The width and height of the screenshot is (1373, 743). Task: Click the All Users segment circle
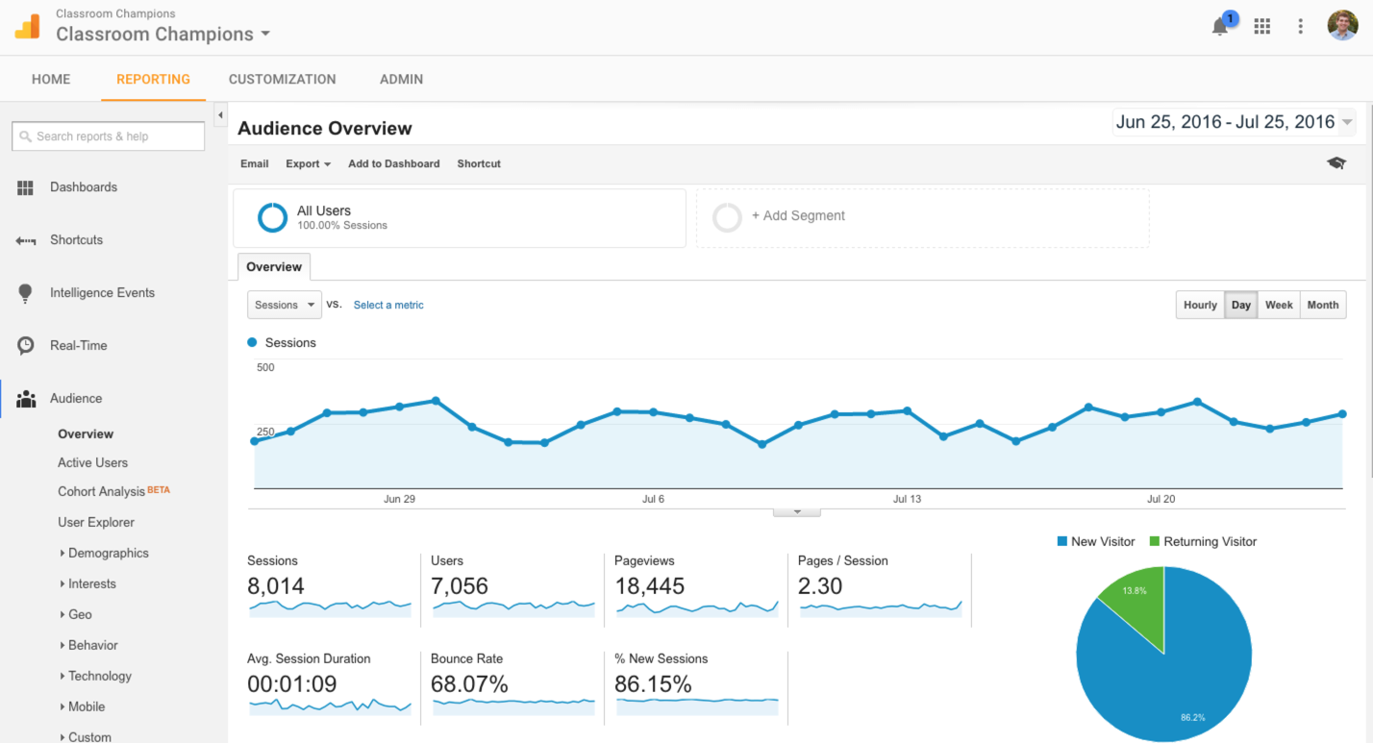point(273,217)
